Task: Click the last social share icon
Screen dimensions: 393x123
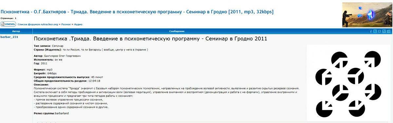Action: (x=389, y=31)
